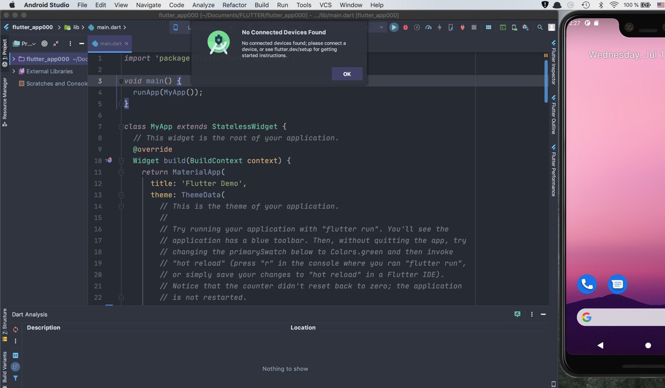Open the green terminal icon in toolbar
665x388 pixels.
click(x=503, y=27)
